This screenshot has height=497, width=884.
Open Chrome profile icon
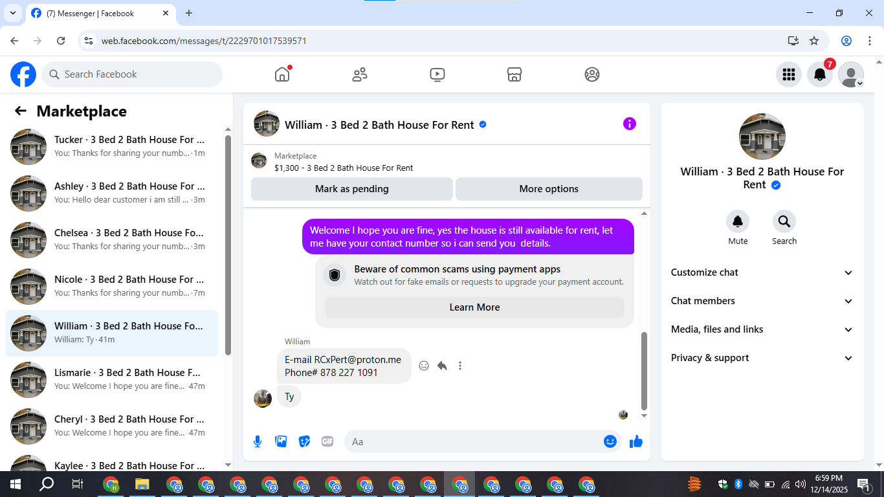(846, 41)
